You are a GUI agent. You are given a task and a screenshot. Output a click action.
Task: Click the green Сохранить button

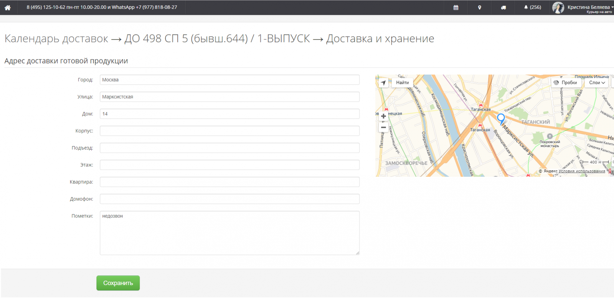[118, 283]
